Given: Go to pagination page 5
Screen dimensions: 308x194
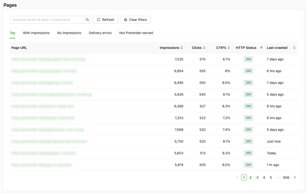Looking at the screenshot, I should pyautogui.click(x=271, y=177).
